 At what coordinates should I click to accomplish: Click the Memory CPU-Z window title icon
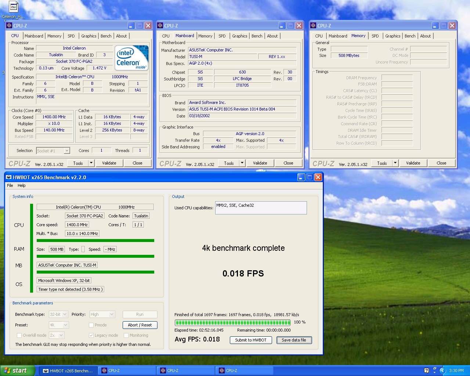click(313, 26)
